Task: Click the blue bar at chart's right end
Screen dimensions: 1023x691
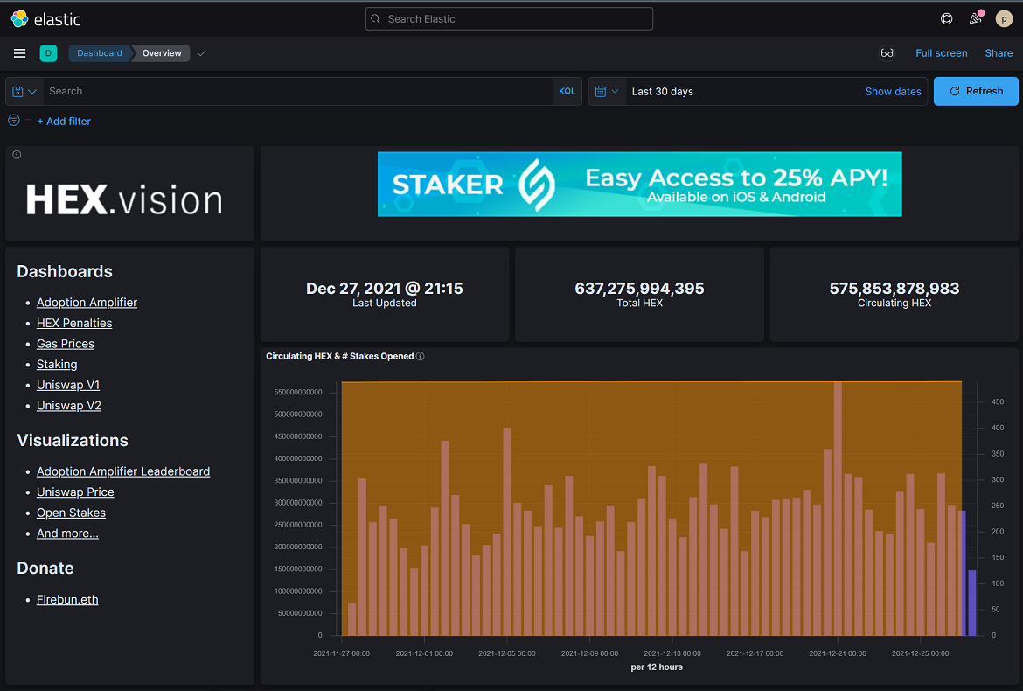Action: tap(972, 603)
